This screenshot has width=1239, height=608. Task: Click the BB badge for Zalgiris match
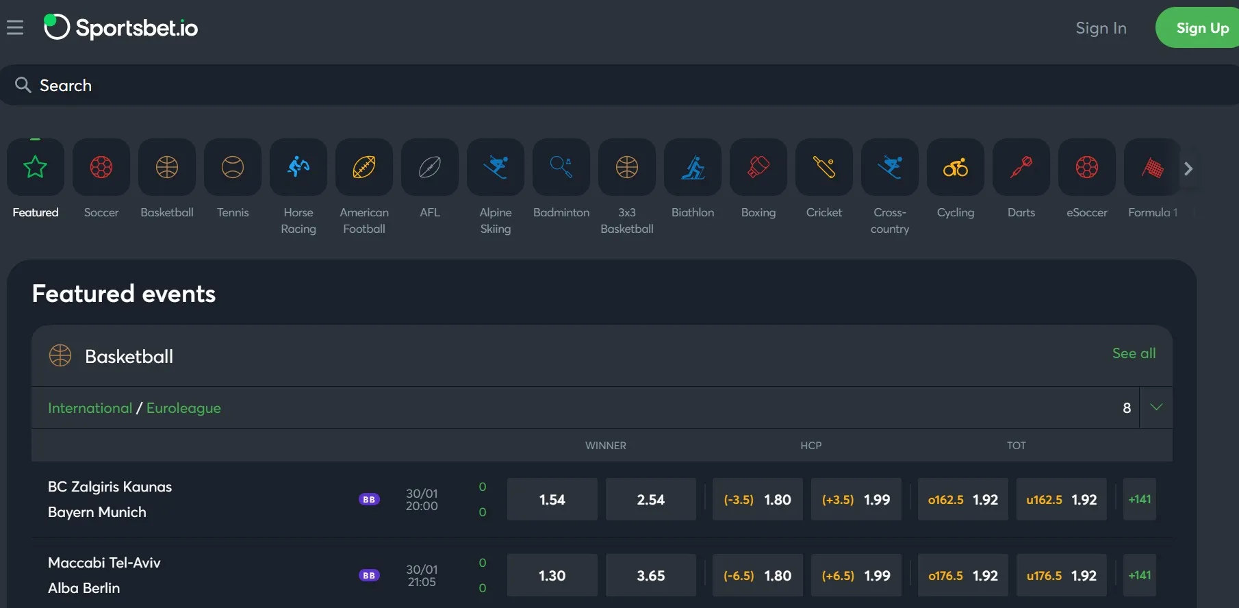click(369, 500)
